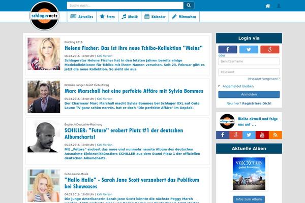Click the Anmelden button

pos(249,94)
